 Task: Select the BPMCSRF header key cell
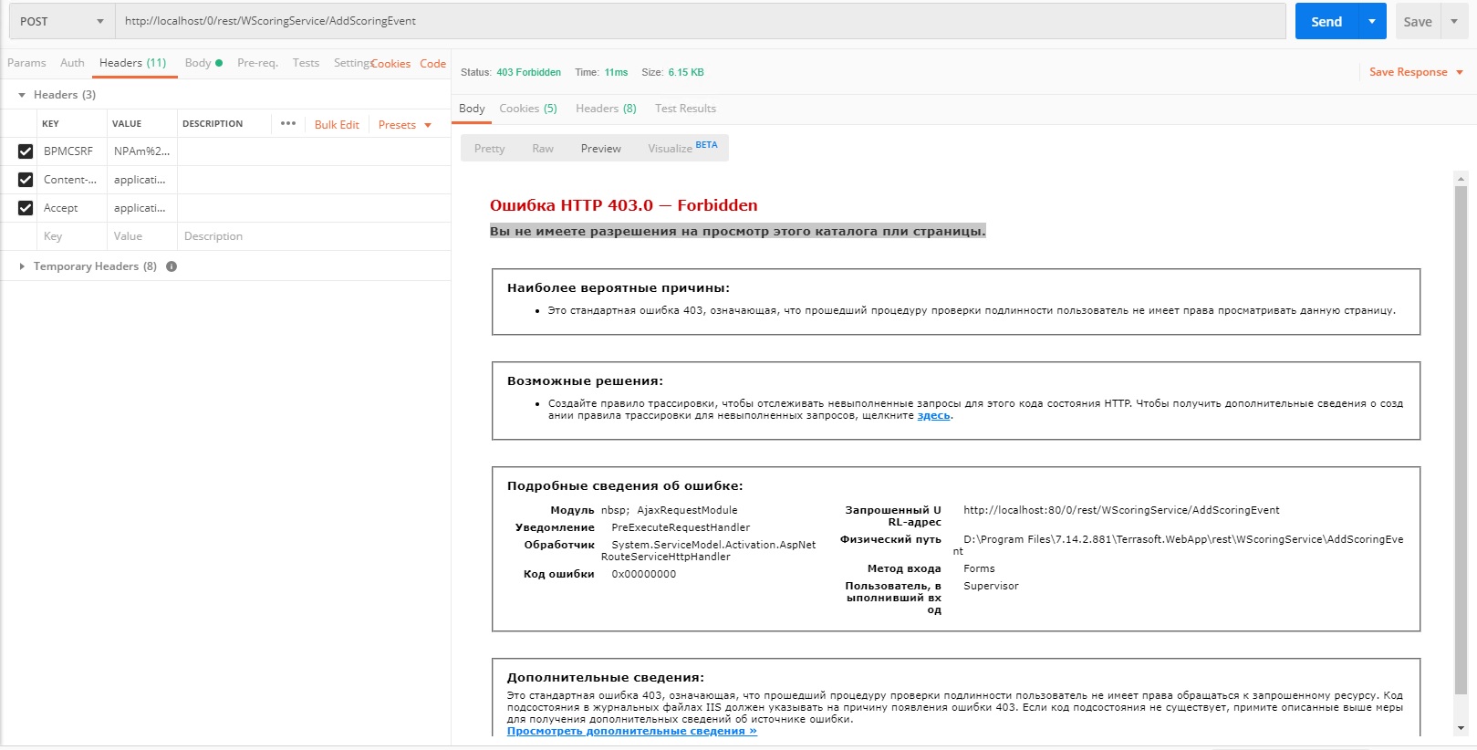(x=72, y=151)
